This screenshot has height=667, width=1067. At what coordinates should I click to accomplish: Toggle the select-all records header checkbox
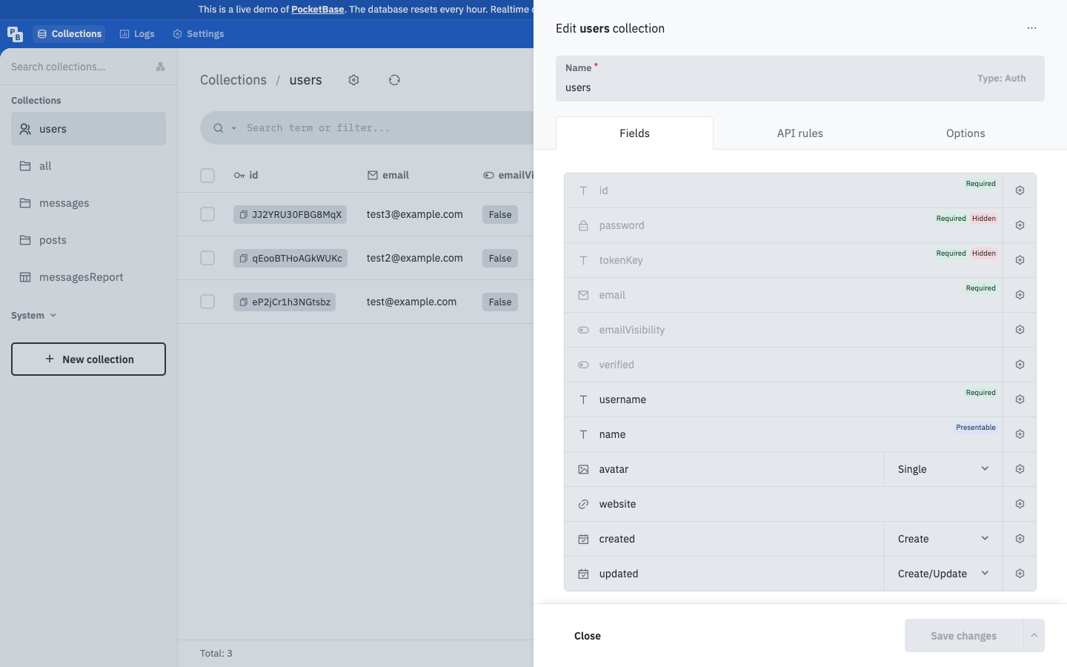pos(207,176)
